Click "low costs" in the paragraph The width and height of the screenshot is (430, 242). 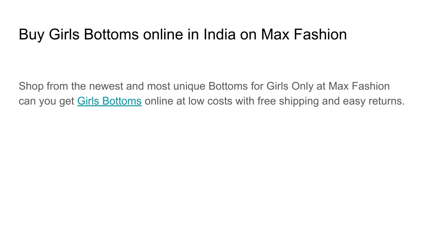pos(210,101)
